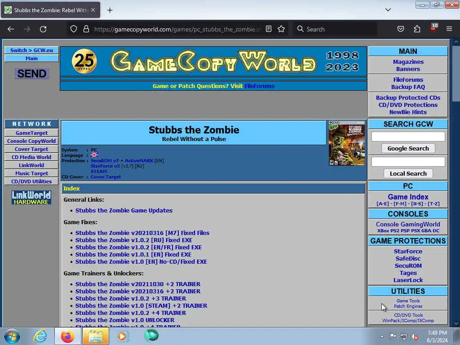Go back using the browser back arrow
The image size is (460, 345).
pos(11,29)
